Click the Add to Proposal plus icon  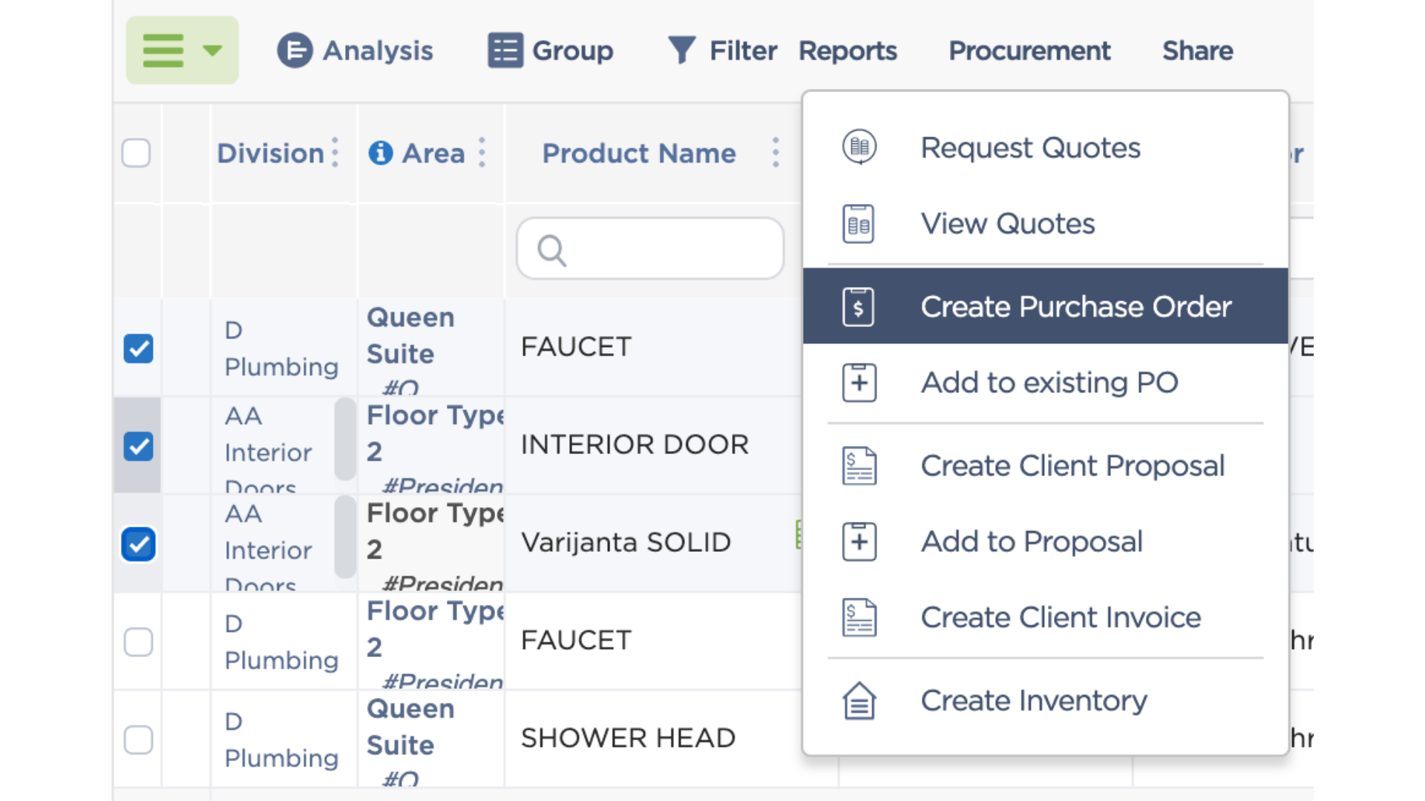click(x=859, y=541)
